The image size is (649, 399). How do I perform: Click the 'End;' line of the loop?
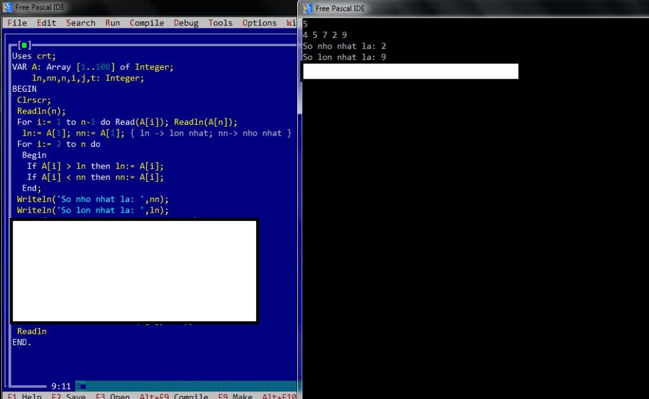tap(32, 188)
